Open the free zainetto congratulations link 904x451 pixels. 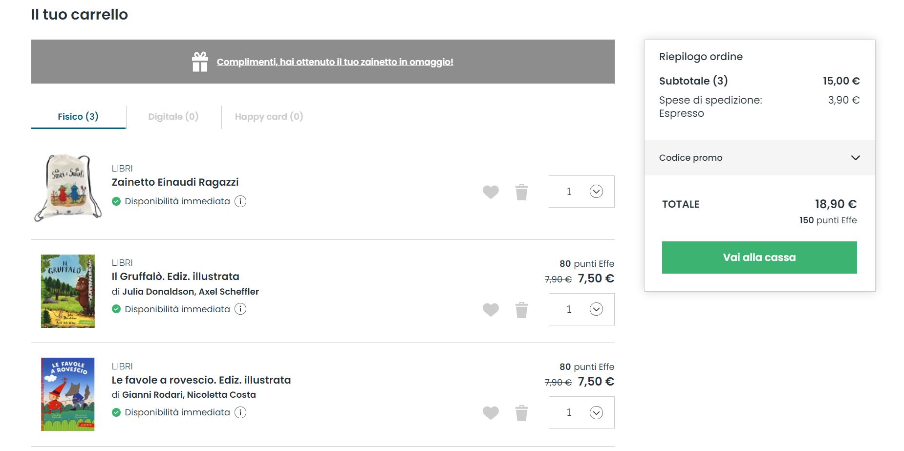pyautogui.click(x=335, y=62)
